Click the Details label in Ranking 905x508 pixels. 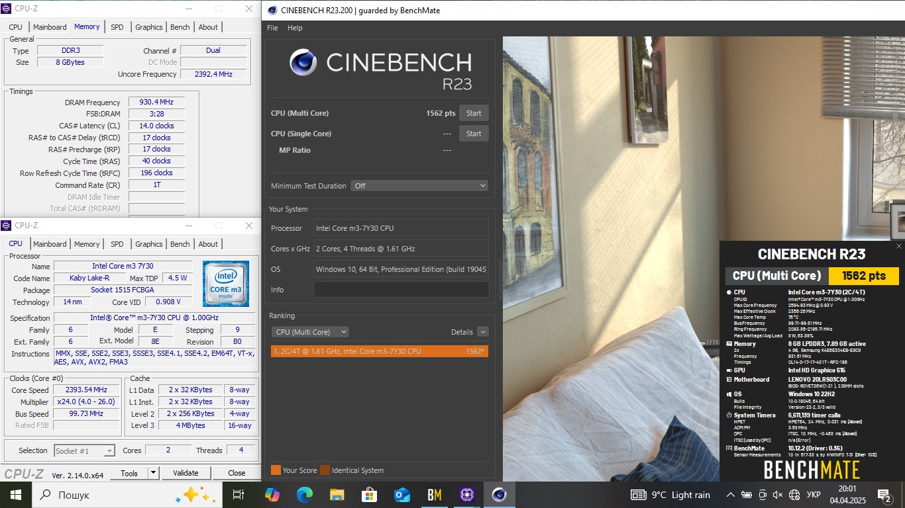(x=462, y=332)
